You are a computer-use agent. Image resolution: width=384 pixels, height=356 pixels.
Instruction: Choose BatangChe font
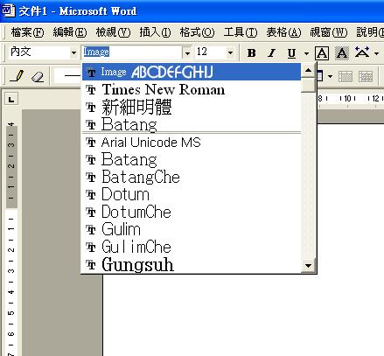tap(192, 178)
